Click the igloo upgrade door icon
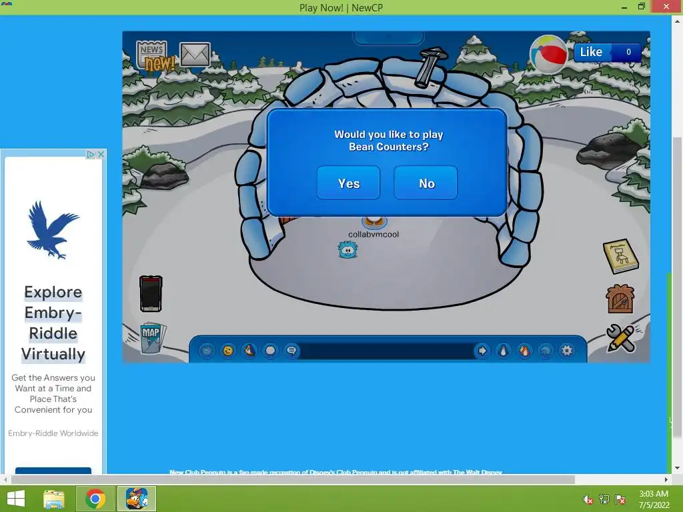This screenshot has width=683, height=512. click(x=620, y=299)
